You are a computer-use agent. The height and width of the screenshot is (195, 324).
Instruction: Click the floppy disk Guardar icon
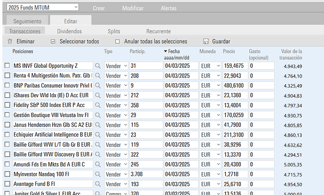click(206, 41)
